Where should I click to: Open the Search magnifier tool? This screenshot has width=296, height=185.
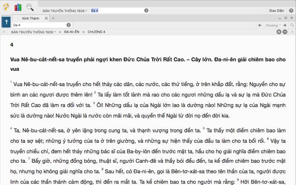pos(30,7)
